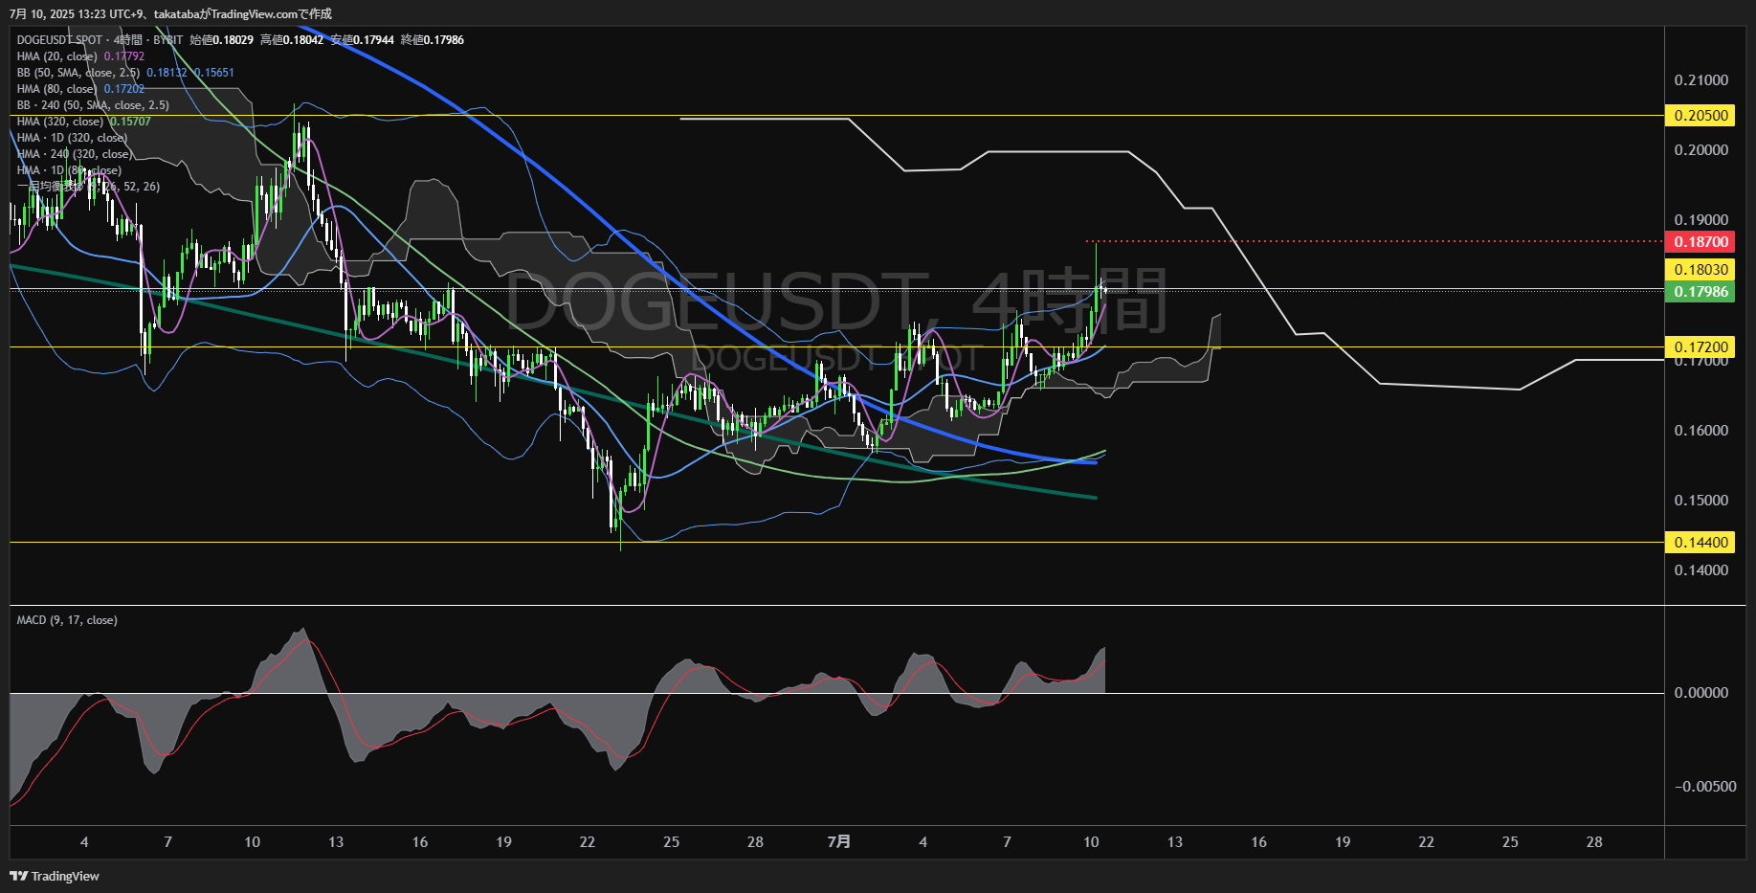The width and height of the screenshot is (1756, 893).
Task: Select the HMA · 1D (80, close) legend entry
Action: tap(69, 170)
